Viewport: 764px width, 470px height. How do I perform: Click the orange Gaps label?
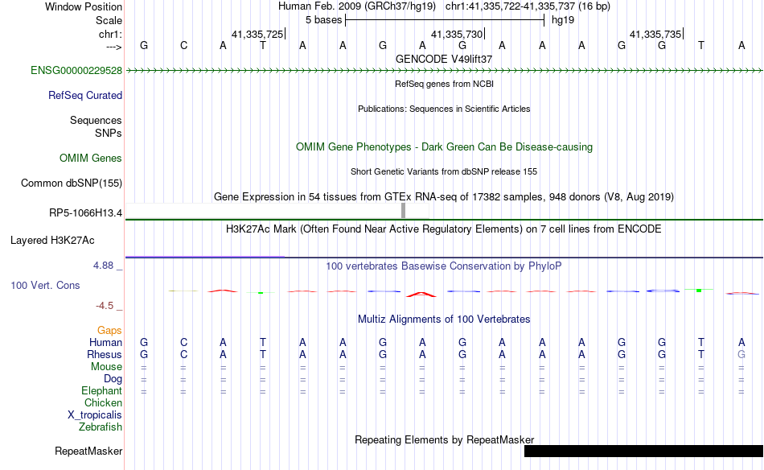(x=109, y=331)
